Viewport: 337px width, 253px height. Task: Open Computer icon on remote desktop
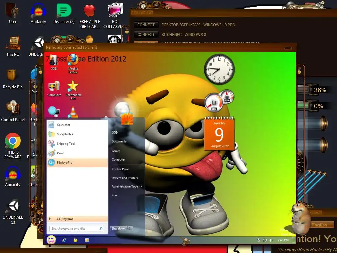54,89
